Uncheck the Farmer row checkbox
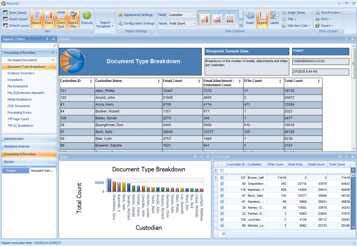The height and width of the screenshot is (246, 357). click(x=222, y=214)
